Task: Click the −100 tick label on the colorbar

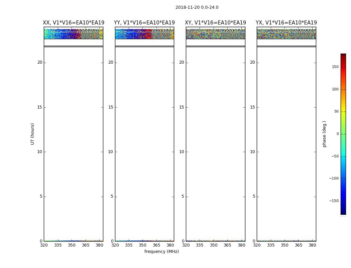Action: click(334, 179)
